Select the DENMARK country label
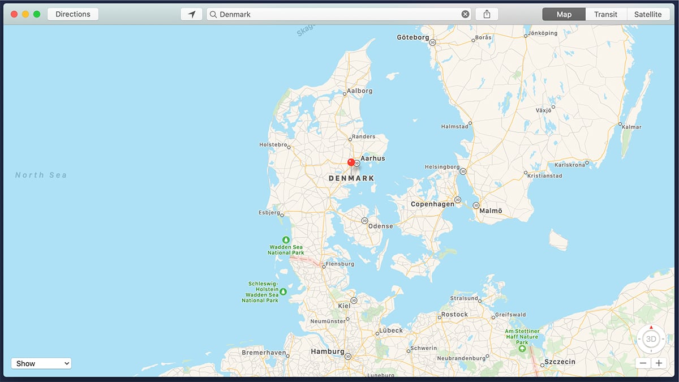The width and height of the screenshot is (679, 382). (351, 178)
